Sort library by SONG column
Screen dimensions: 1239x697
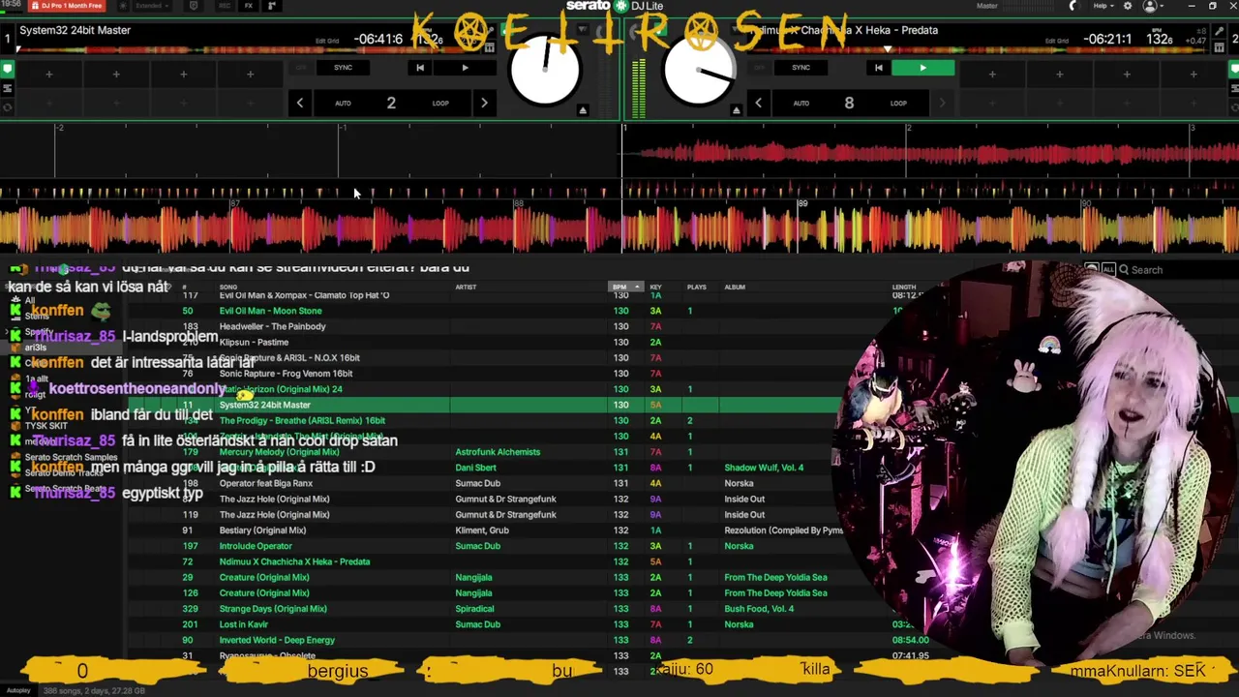[x=227, y=287]
